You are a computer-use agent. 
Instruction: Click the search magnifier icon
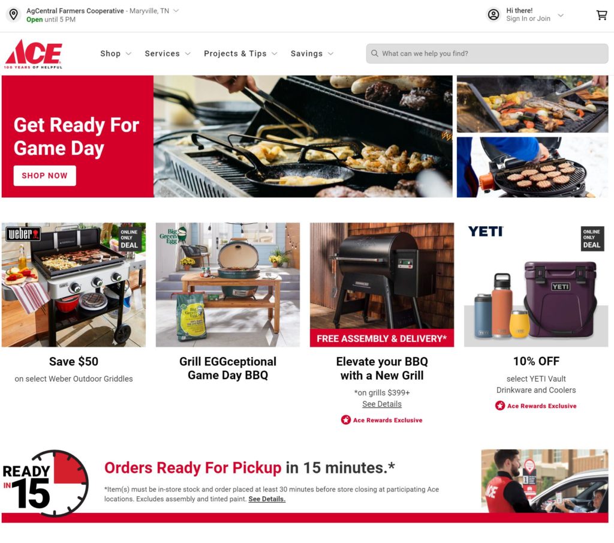pyautogui.click(x=374, y=53)
